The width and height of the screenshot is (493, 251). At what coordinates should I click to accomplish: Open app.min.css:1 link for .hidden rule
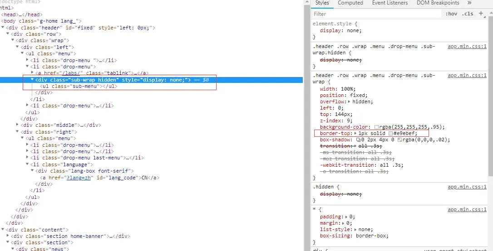pos(467,187)
